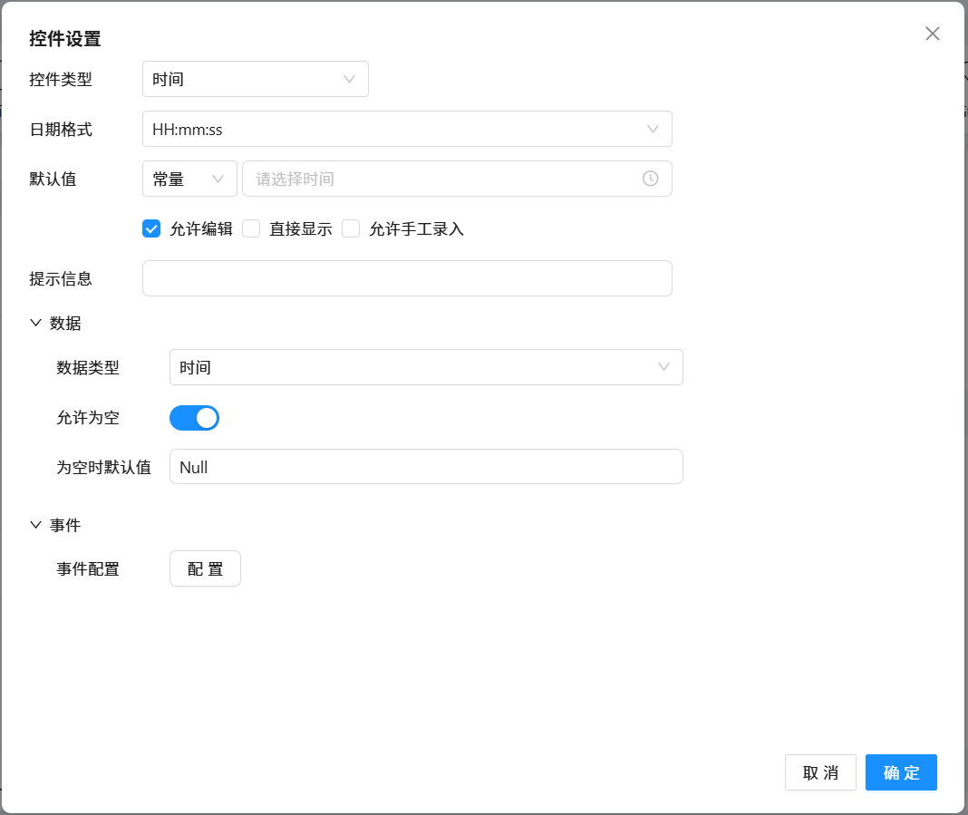Click the 确定 button
Viewport: 968px width, 815px height.
point(901,772)
